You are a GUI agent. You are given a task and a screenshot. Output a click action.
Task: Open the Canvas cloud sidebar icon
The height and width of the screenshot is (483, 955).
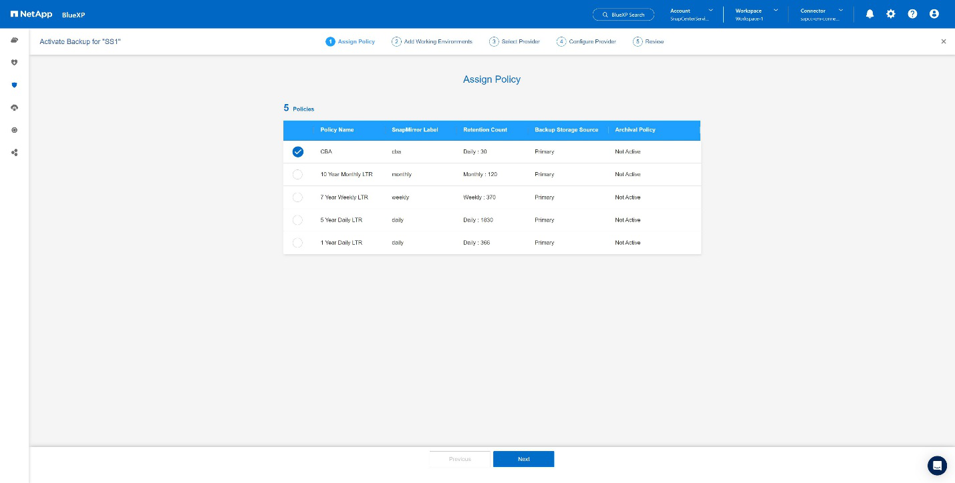click(x=14, y=41)
